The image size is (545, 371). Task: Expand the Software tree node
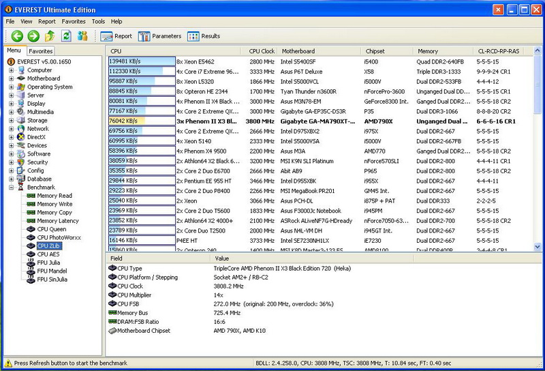point(11,153)
